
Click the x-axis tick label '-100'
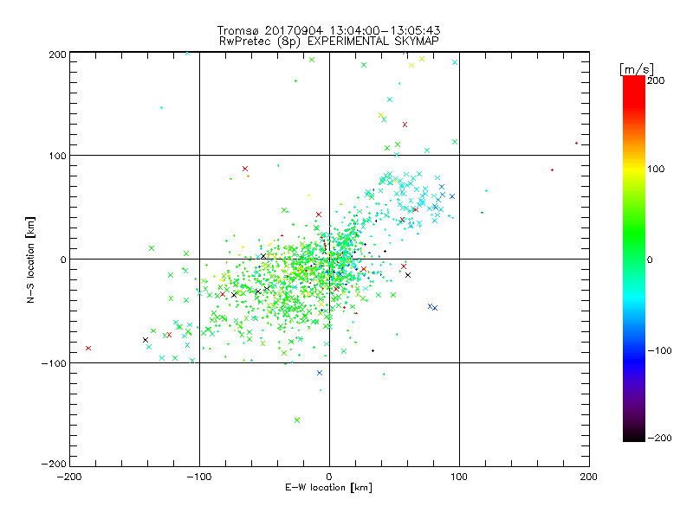pyautogui.click(x=199, y=477)
